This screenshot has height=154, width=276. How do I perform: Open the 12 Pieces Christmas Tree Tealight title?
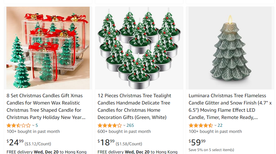tap(134, 107)
